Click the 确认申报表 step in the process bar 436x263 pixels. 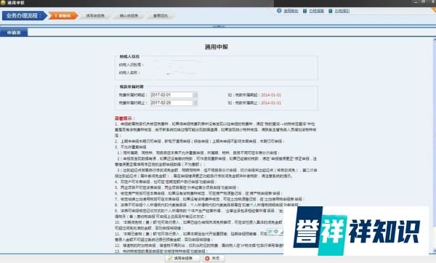tap(129, 16)
